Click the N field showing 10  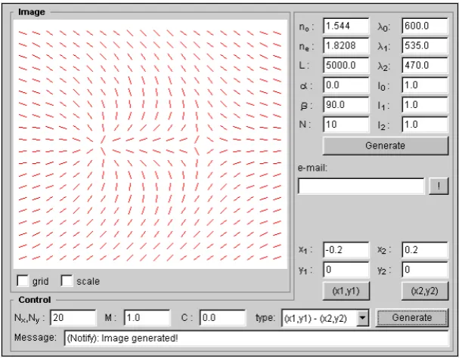click(346, 125)
